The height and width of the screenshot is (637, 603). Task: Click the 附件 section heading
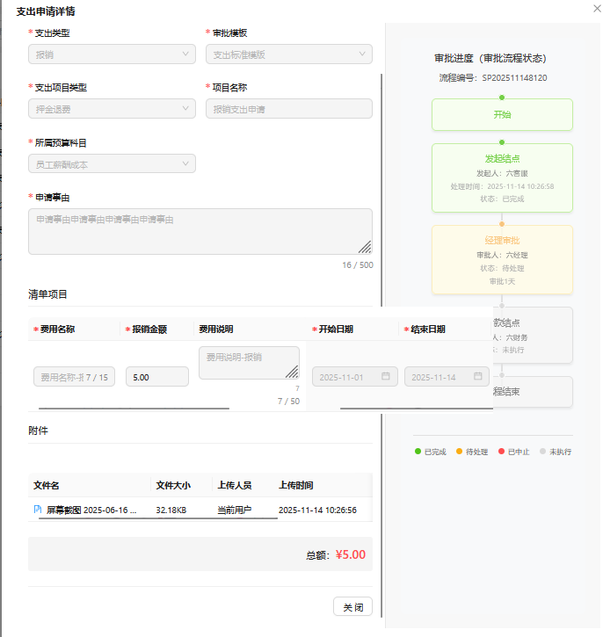(38, 431)
